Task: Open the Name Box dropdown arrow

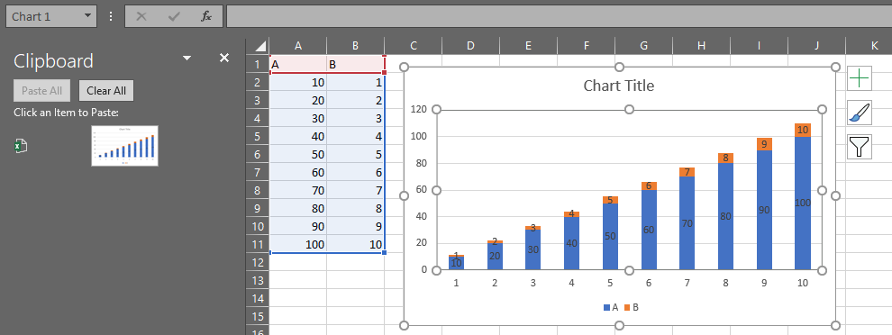Action: [x=87, y=16]
